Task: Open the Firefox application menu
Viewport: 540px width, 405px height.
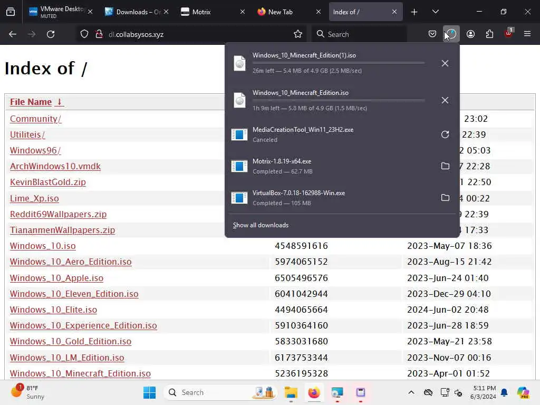Action: pyautogui.click(x=527, y=34)
